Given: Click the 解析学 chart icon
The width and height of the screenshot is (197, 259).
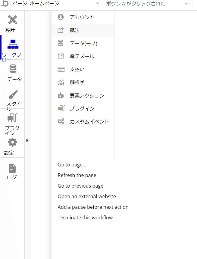Looking at the screenshot, I should pyautogui.click(x=61, y=82).
